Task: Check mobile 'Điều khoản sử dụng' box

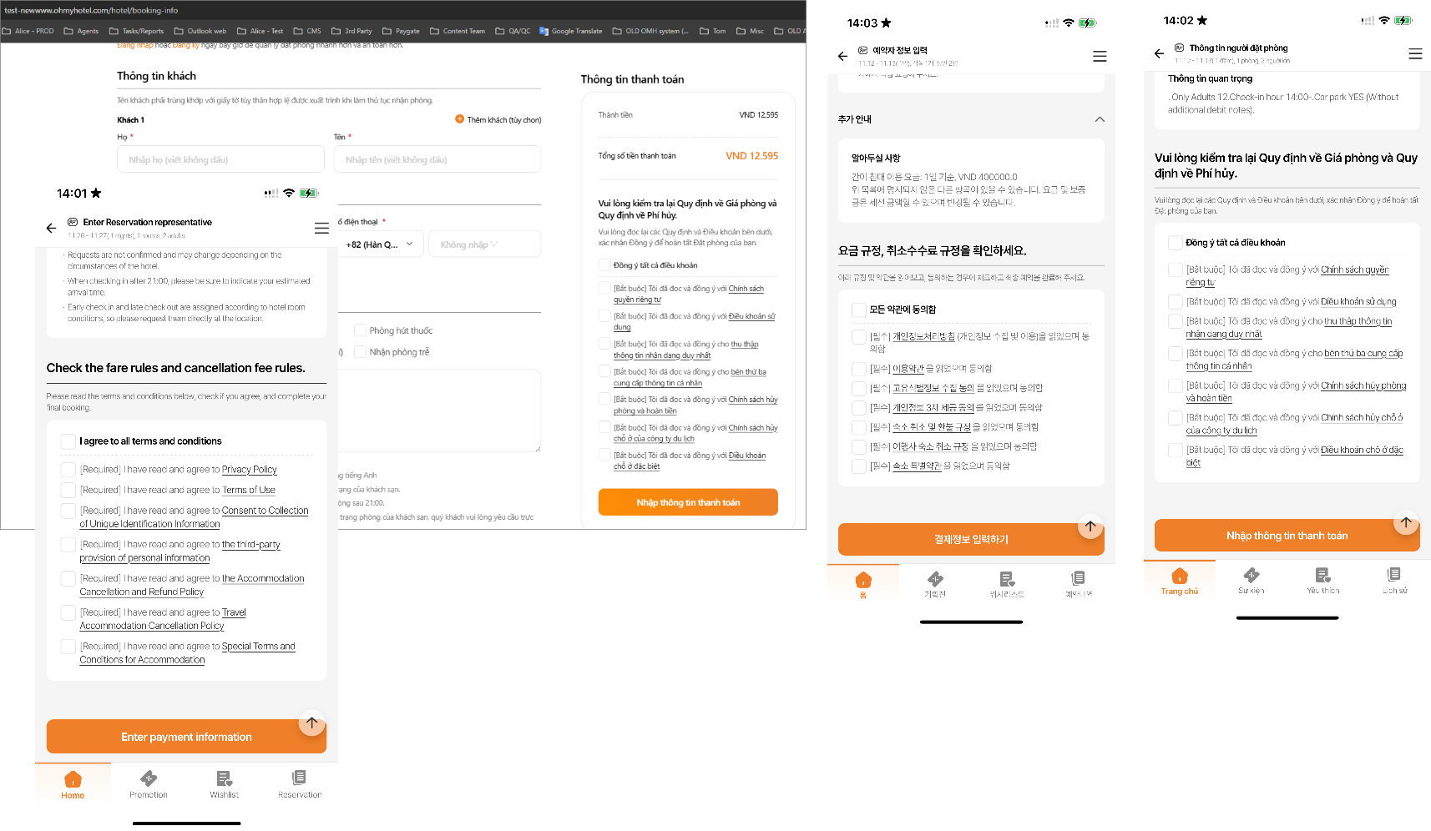Action: pos(1175,302)
